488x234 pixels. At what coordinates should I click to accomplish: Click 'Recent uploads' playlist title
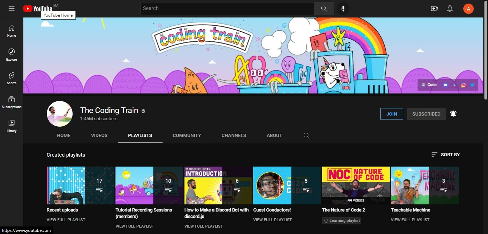pyautogui.click(x=62, y=210)
